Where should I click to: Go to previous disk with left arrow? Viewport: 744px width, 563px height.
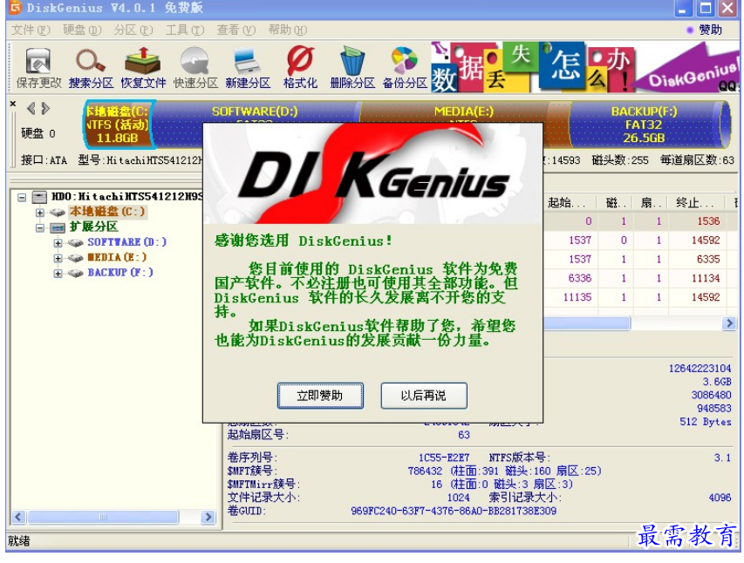tap(31, 109)
